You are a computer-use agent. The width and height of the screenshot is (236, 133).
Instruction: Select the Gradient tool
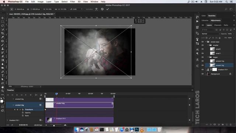coord(3,60)
